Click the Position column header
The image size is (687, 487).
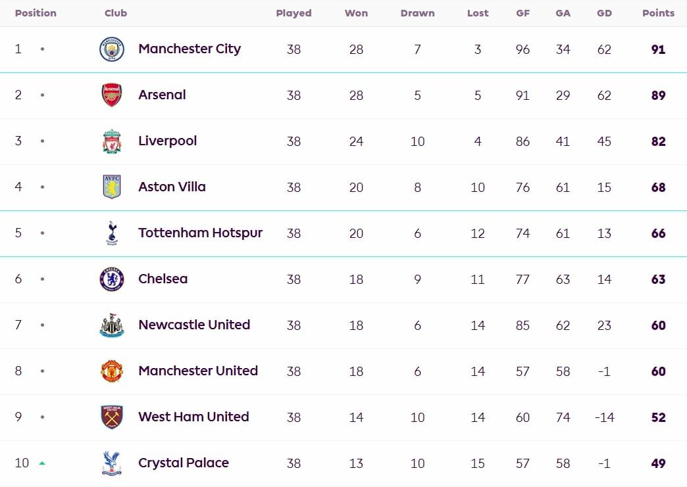[36, 13]
